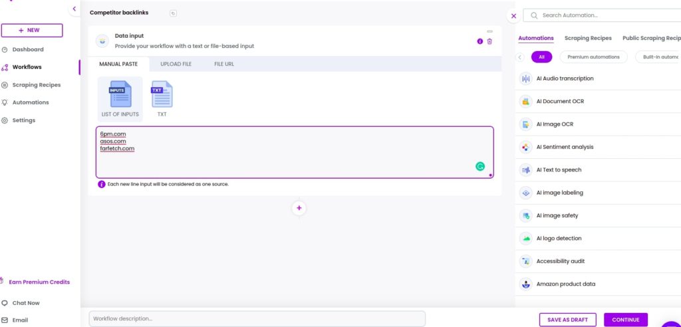The width and height of the screenshot is (681, 327).
Task: Start a chat via Chat Now
Action: 26,303
